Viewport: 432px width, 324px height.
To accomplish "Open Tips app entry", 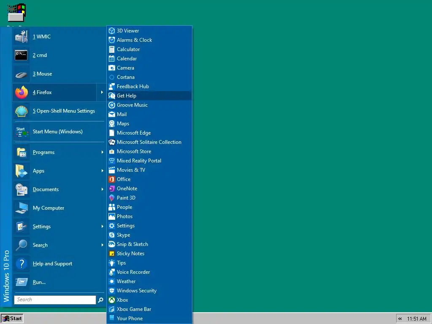I will pyautogui.click(x=149, y=263).
